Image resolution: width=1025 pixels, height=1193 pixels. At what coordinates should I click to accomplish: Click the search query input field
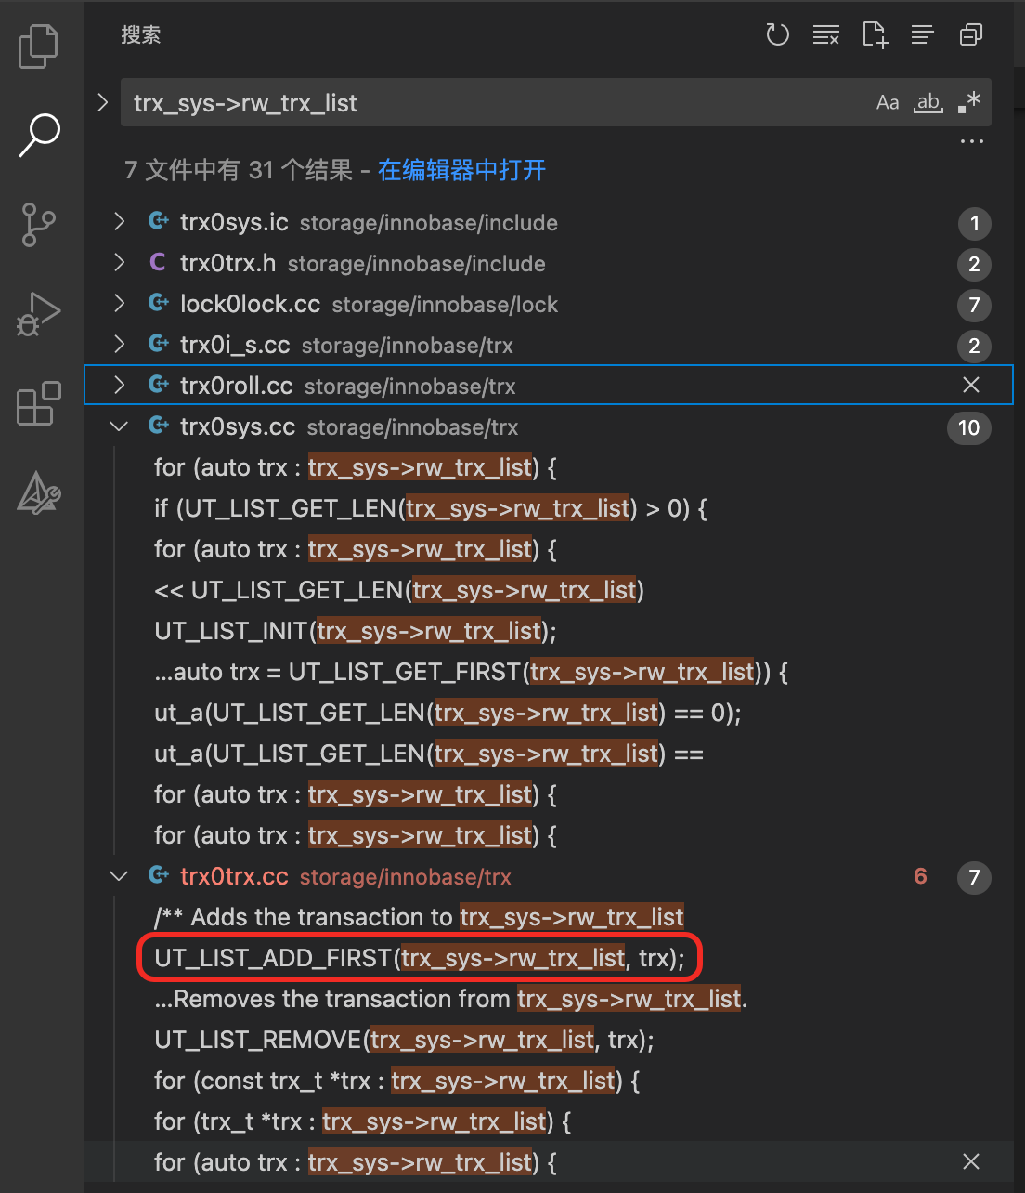pyautogui.click(x=492, y=102)
